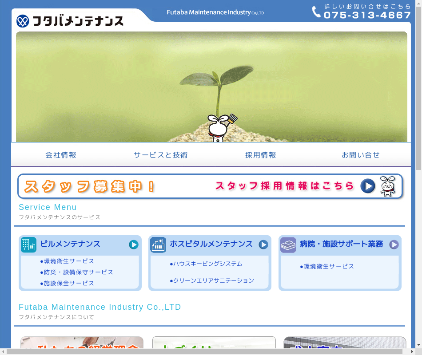
Task: Click the Futaba Maintenance logo
Action: coord(70,21)
